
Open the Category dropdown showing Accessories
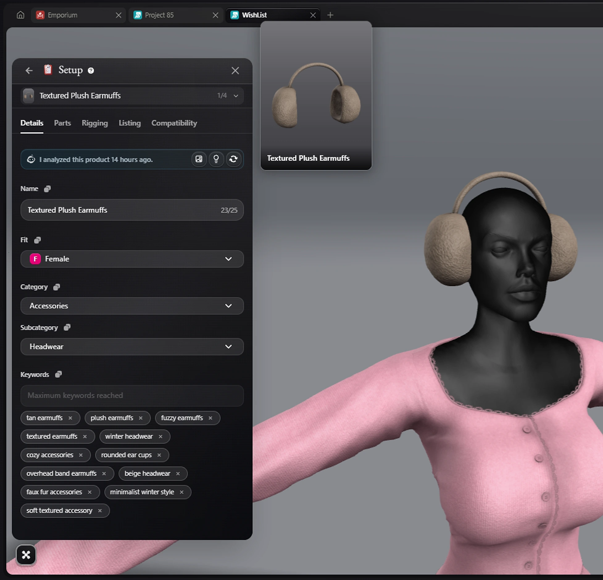pos(132,306)
